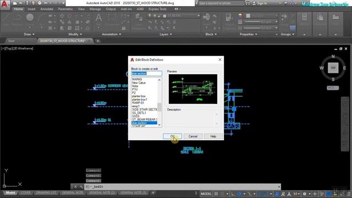The width and height of the screenshot is (352, 198).
Task: Open the status bar customization menu icon
Action: 349,194
